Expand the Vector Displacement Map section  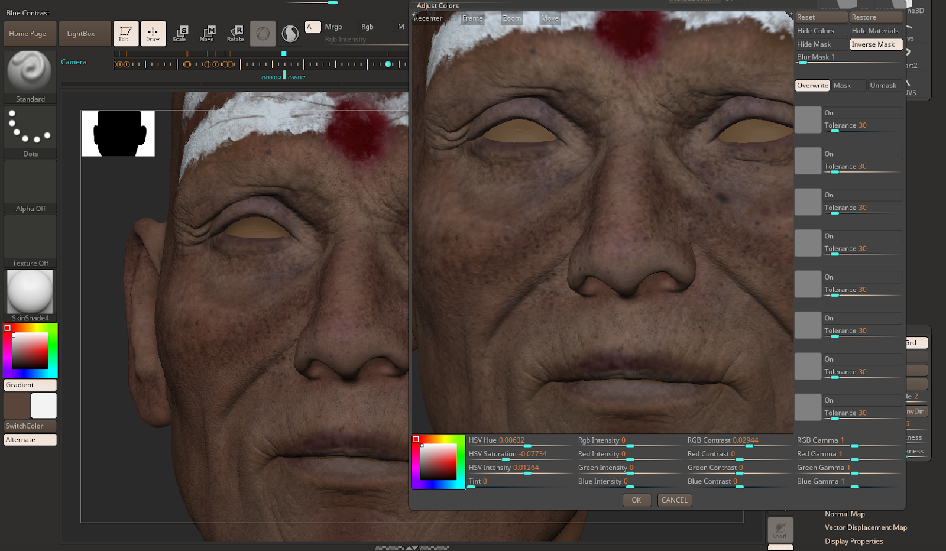pyautogui.click(x=865, y=527)
